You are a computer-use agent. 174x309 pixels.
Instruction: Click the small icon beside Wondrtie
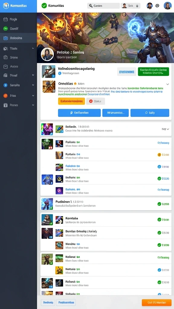tap(60, 245)
